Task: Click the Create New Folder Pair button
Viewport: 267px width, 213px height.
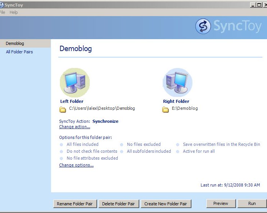Action: (x=166, y=204)
